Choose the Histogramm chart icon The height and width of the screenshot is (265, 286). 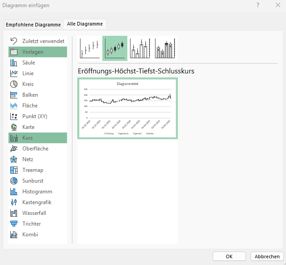(14, 192)
